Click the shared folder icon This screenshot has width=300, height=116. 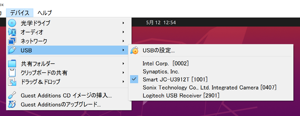(12, 64)
